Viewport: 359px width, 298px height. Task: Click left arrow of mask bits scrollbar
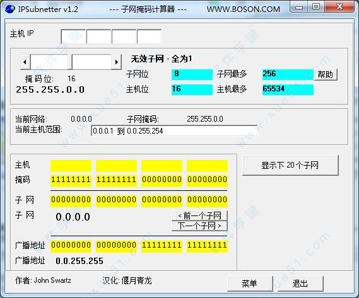pos(25,62)
